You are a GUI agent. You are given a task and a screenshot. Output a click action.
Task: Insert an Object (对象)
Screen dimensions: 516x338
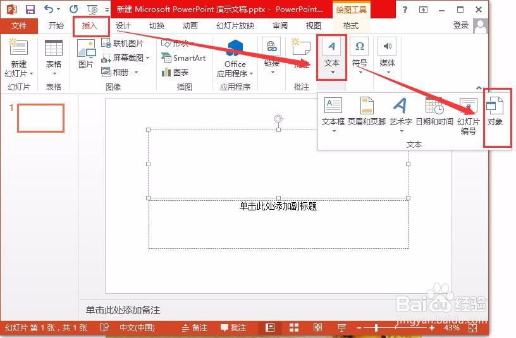[495, 112]
